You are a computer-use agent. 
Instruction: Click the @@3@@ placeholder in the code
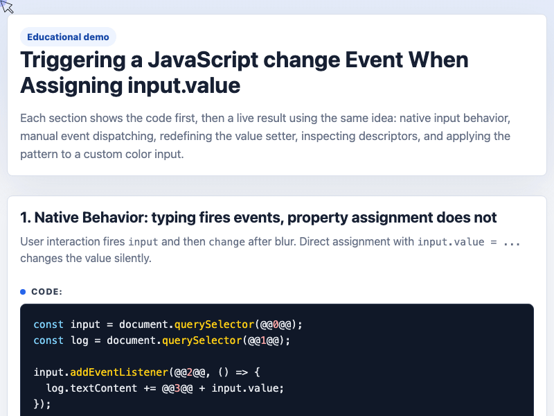(x=177, y=388)
